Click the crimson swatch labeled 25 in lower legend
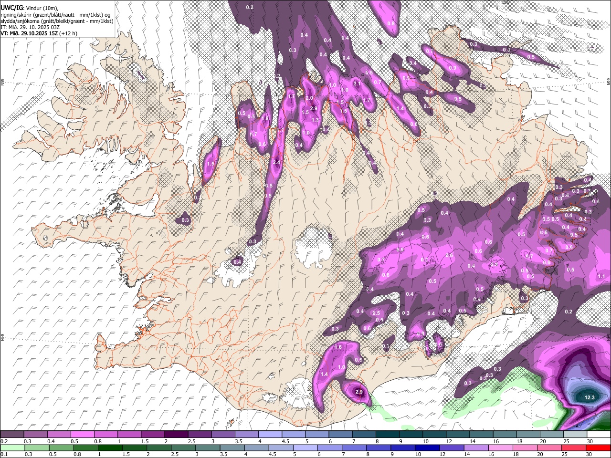The image size is (611, 458). [x=574, y=448]
